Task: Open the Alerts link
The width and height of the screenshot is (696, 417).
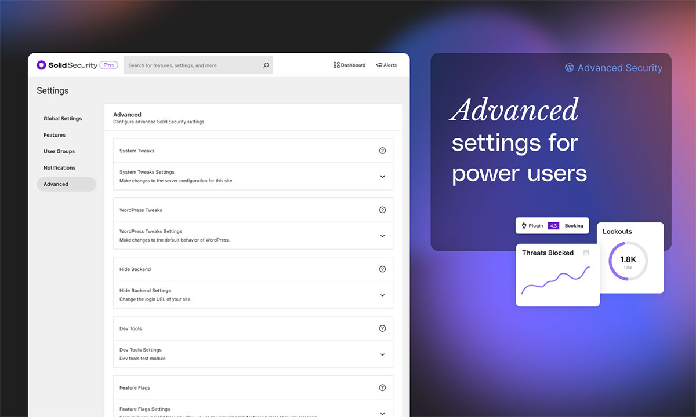Action: (x=386, y=65)
